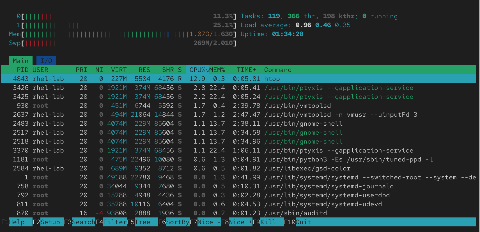Toggle Tree view in the F5 function bar
480x232 pixels.
[143, 222]
